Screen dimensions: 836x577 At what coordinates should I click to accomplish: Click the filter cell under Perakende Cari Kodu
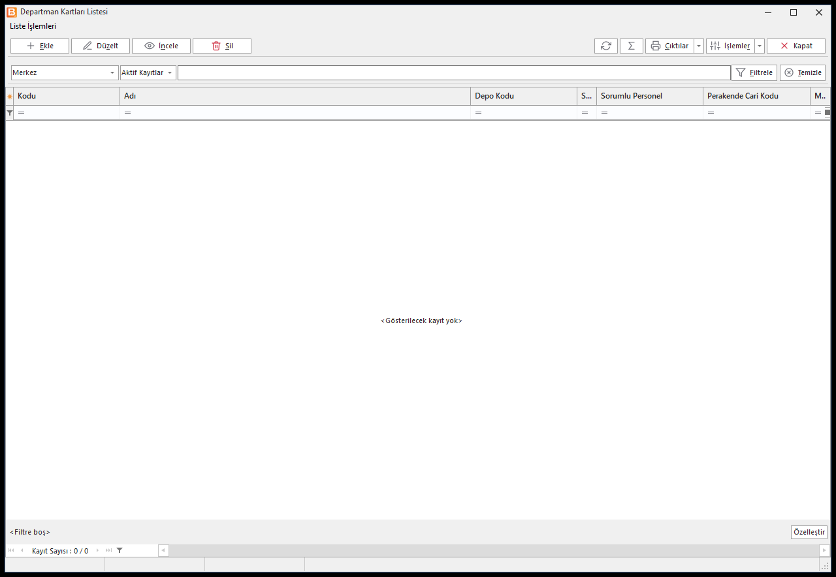[756, 113]
